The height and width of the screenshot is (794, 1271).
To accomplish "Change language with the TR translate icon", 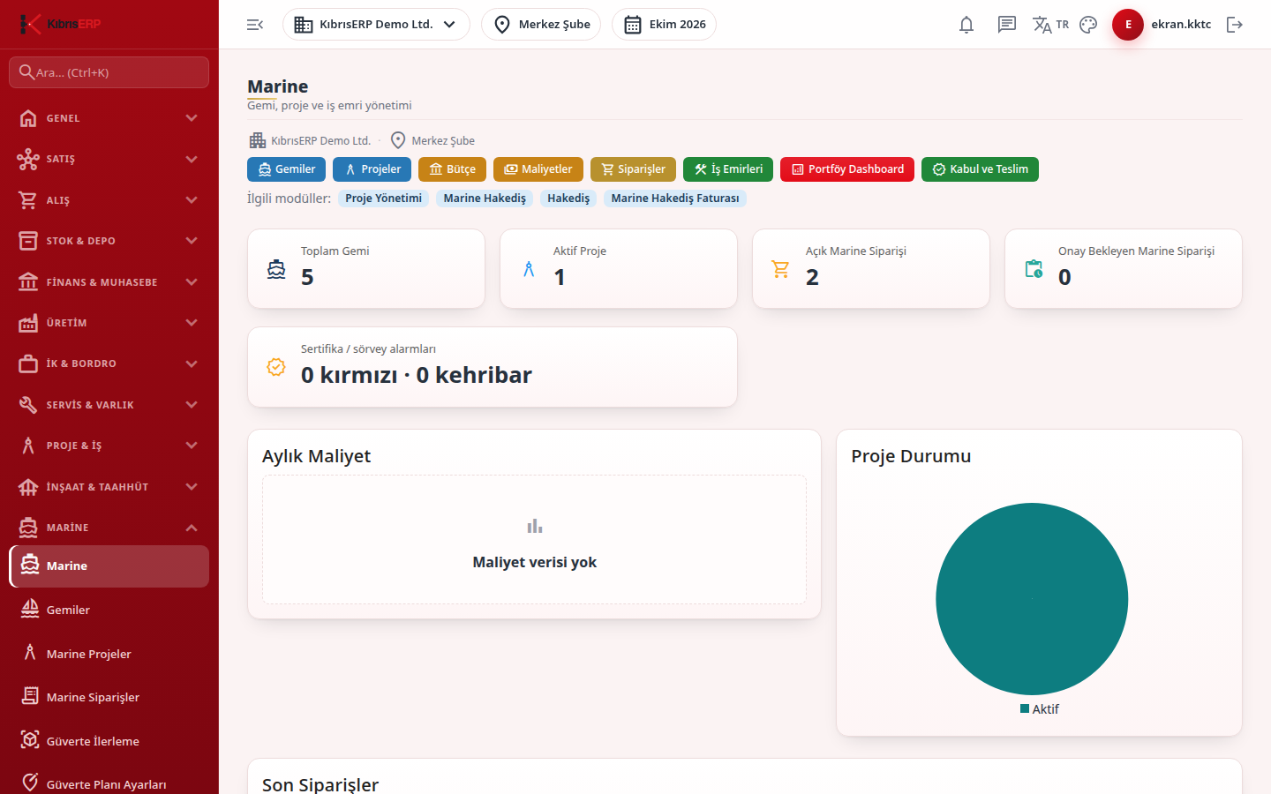I will [x=1050, y=25].
